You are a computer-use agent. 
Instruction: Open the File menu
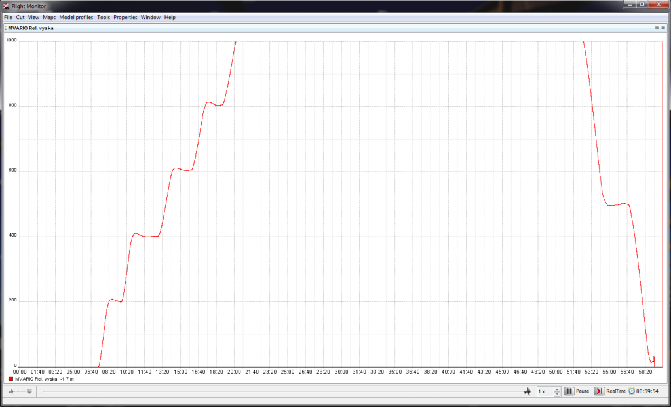coord(8,17)
